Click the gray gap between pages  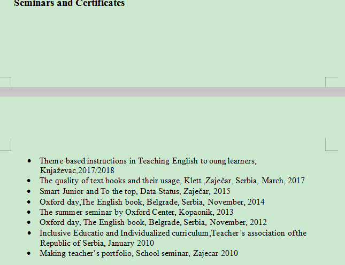pyautogui.click(x=172, y=92)
